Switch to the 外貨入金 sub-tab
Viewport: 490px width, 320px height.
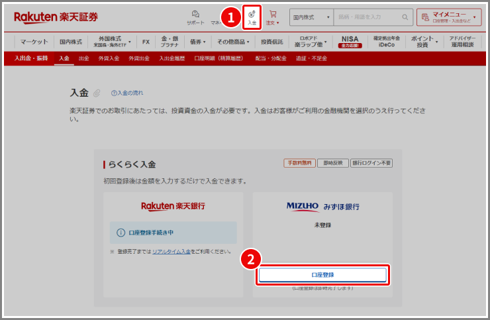[x=109, y=58]
